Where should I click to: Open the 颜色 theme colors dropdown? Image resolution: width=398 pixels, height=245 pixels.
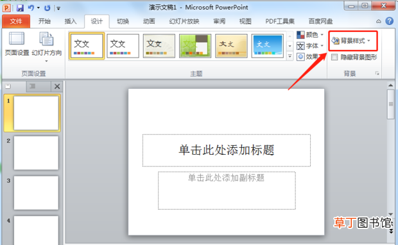(x=310, y=35)
